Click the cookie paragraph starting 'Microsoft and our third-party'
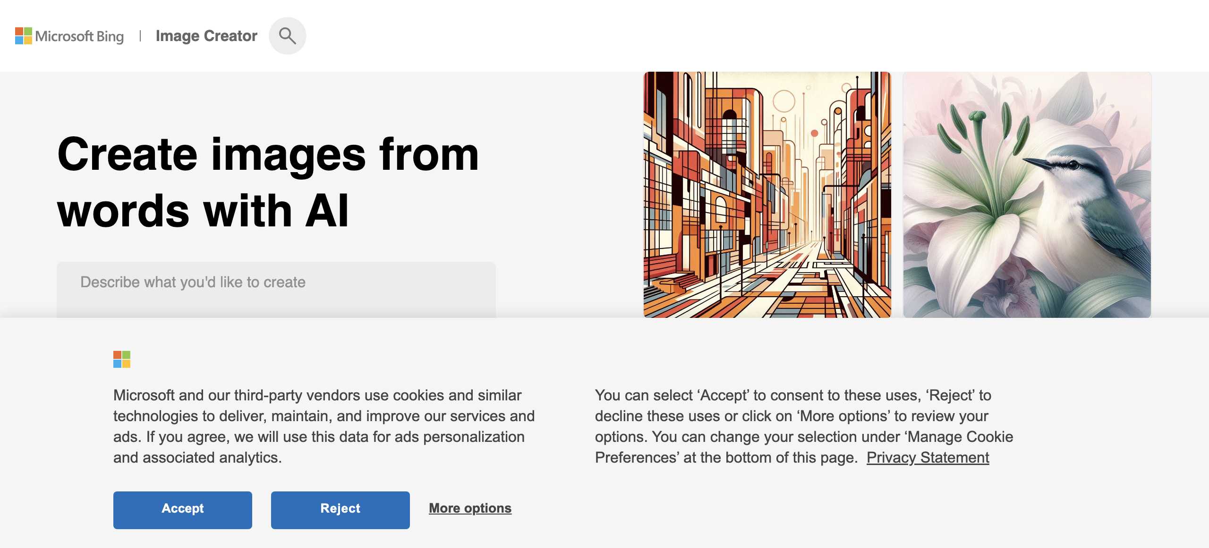Image resolution: width=1209 pixels, height=548 pixels. (x=324, y=426)
